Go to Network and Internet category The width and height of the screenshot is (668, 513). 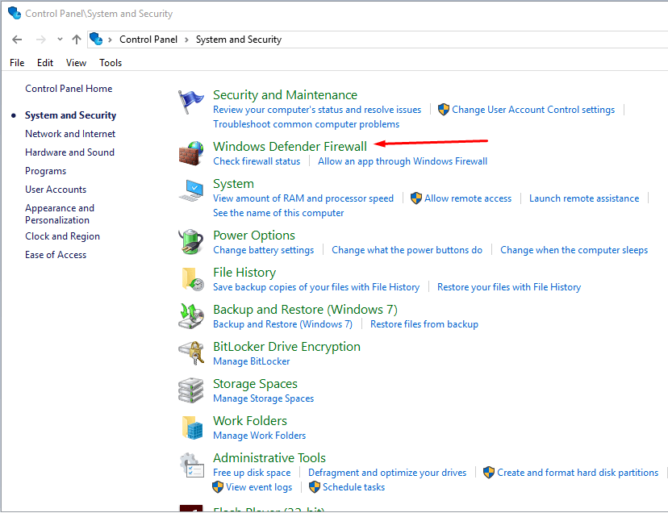point(70,134)
